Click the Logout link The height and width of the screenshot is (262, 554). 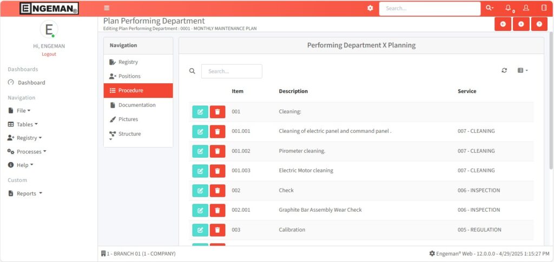click(49, 54)
